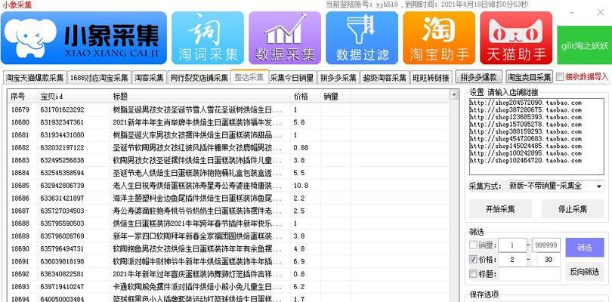Sort by the 标题 column header

pos(200,97)
